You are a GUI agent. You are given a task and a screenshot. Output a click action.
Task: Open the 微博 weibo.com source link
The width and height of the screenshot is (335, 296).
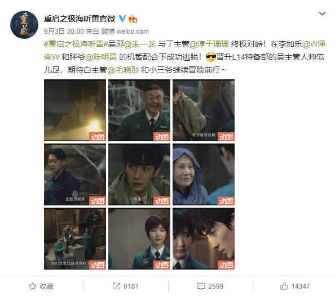(125, 32)
